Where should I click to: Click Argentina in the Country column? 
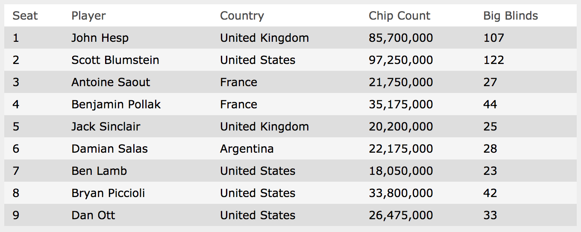coord(247,149)
